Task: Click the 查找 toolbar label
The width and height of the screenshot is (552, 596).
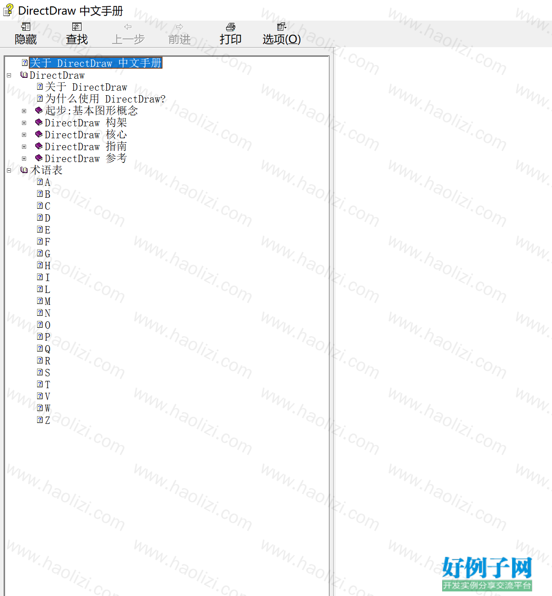Action: (x=77, y=39)
